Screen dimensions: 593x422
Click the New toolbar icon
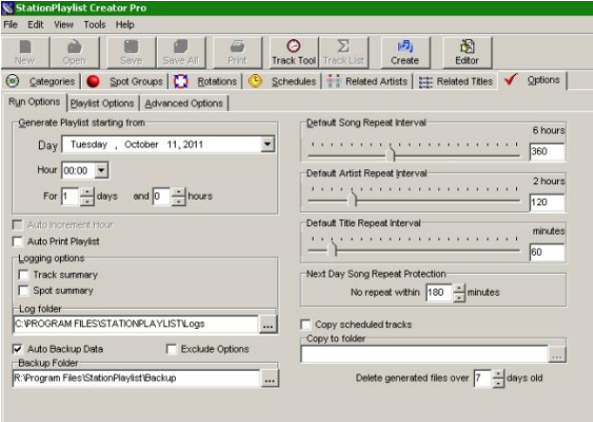coord(25,52)
